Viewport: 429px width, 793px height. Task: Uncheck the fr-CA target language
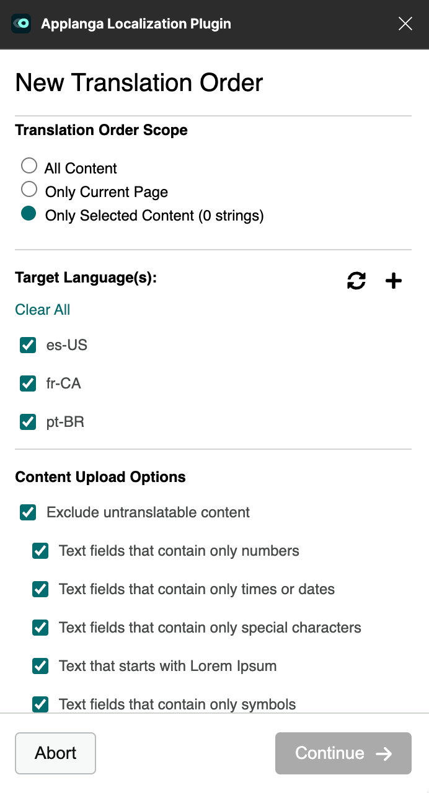coord(27,383)
